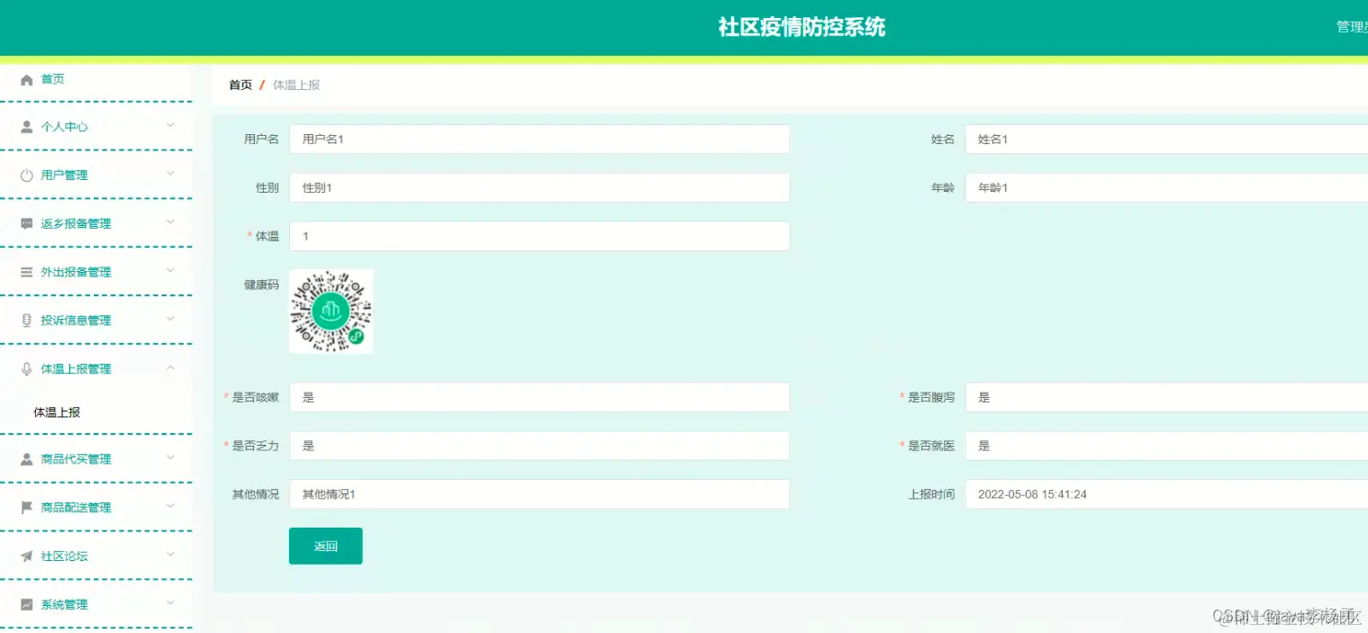Expand the 外出报备管理 chevron

(x=170, y=271)
